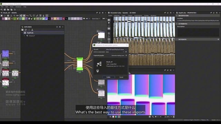The height and width of the screenshot is (124, 221).
Task: Click Generate missing icons button
Action: 118,55
